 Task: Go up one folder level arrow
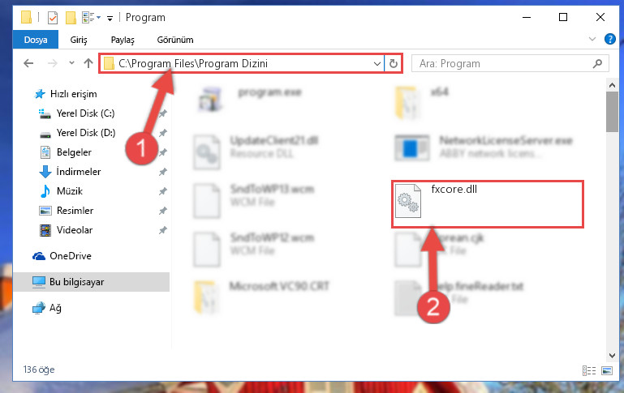tap(88, 63)
